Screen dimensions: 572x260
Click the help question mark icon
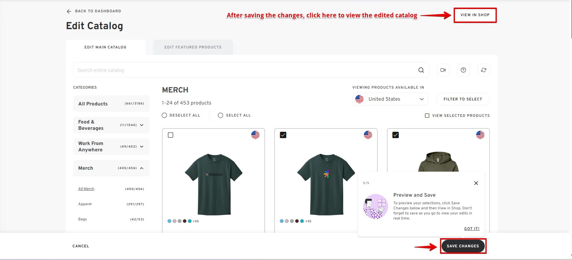pos(463,70)
